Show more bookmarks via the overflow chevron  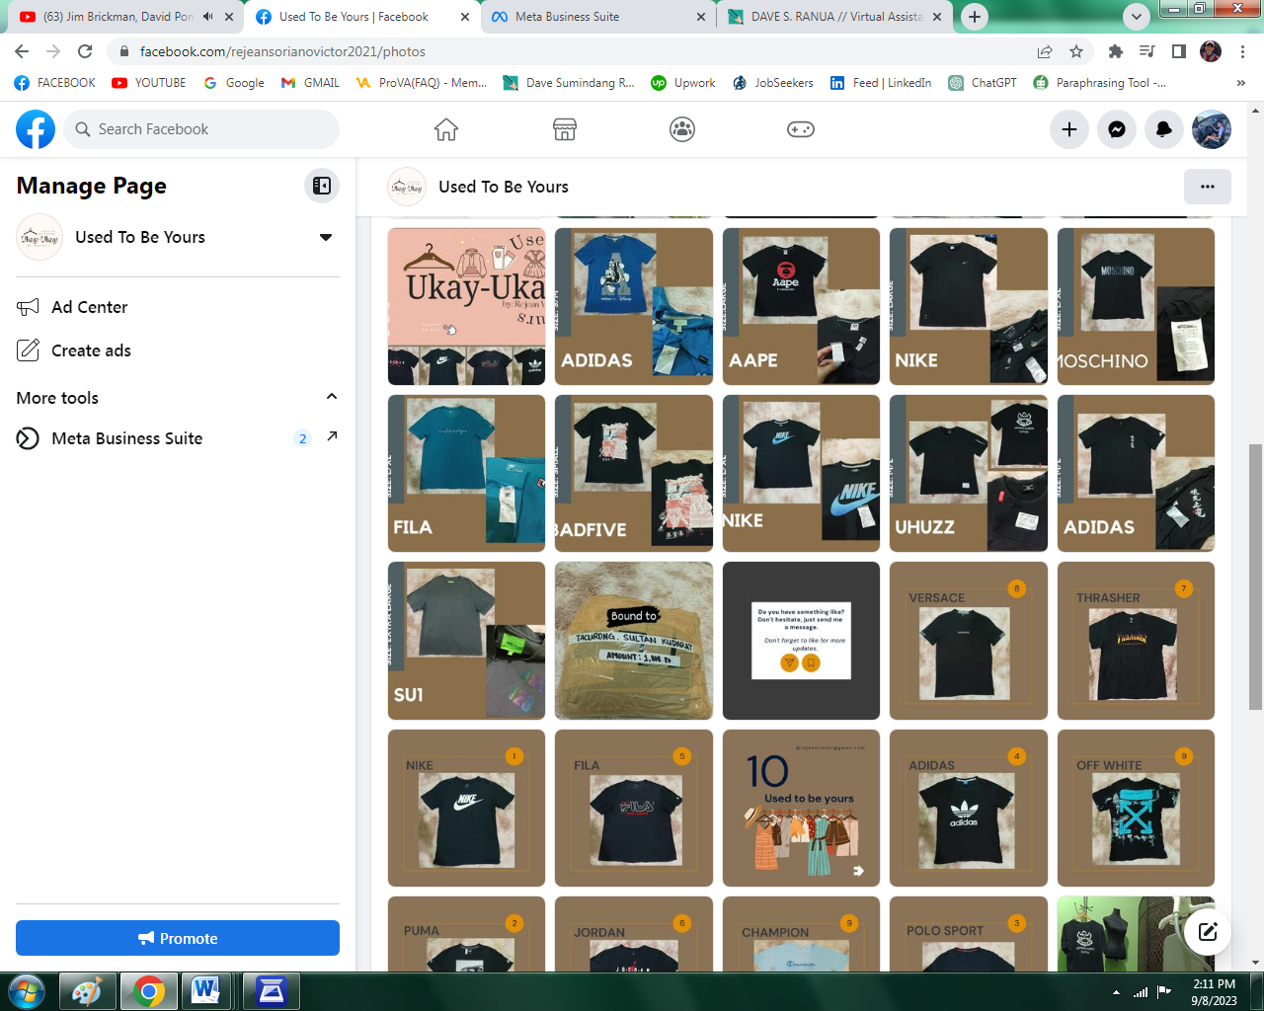click(x=1241, y=83)
